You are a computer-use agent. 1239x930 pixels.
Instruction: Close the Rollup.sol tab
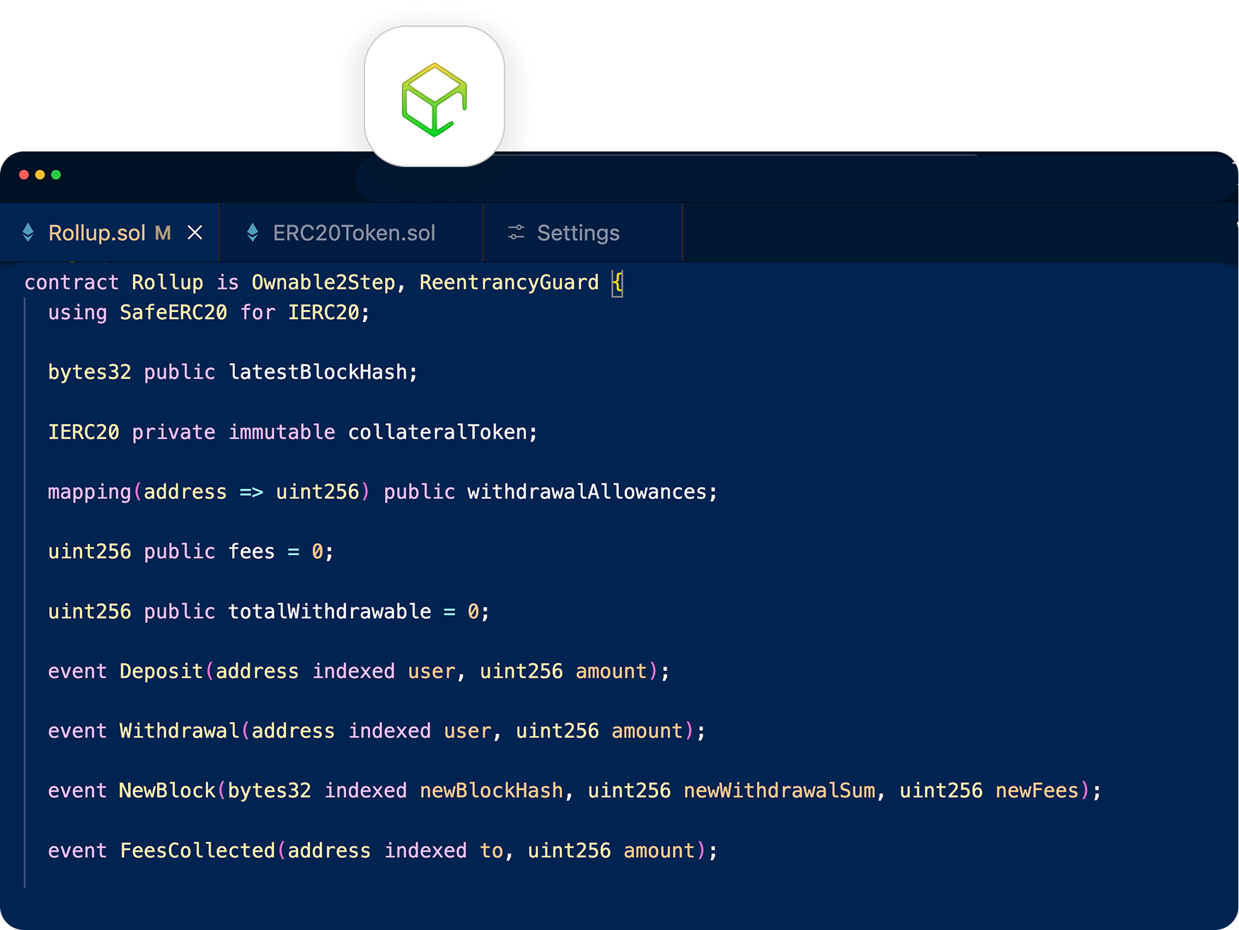coord(195,232)
